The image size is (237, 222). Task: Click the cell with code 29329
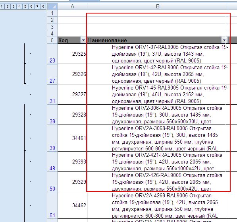pos(72,182)
